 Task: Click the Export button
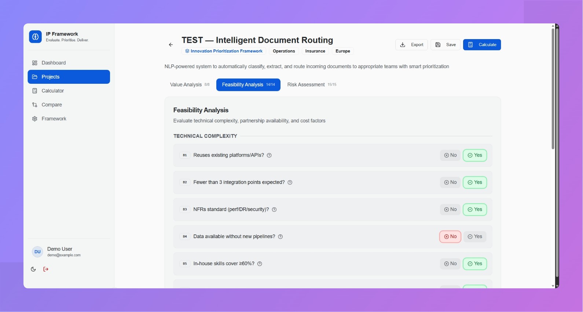(411, 45)
